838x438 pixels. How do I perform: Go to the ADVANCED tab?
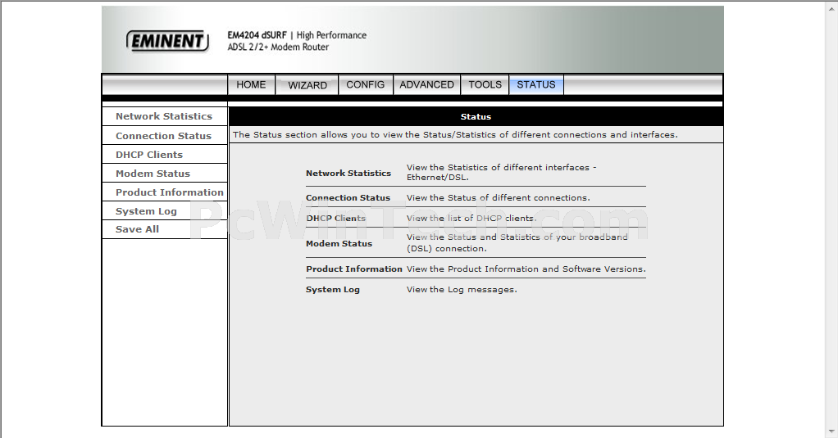[x=426, y=85]
